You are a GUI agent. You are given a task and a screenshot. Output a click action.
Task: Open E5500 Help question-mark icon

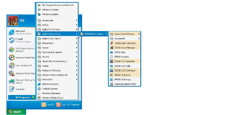pos(111,52)
